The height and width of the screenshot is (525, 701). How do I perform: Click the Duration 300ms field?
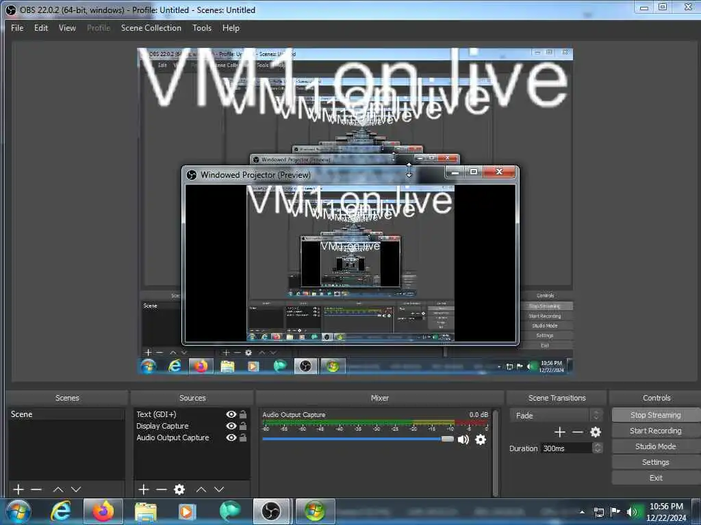(566, 448)
